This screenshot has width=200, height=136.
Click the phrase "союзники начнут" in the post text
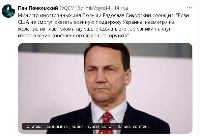pyautogui.click(x=150, y=29)
